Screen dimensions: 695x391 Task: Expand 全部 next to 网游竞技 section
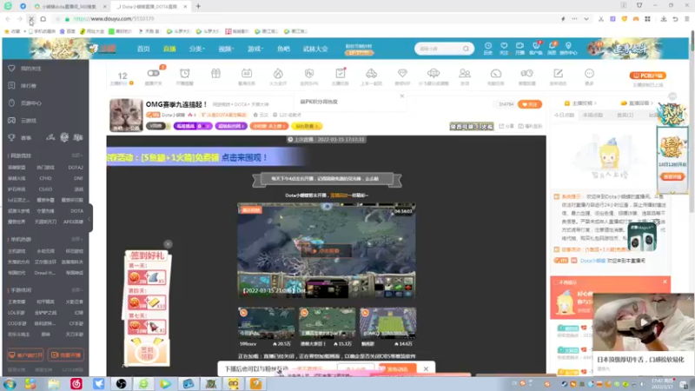click(77, 156)
